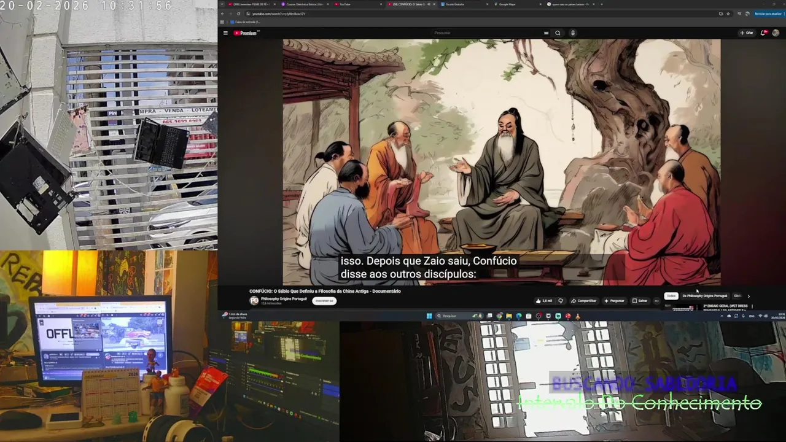This screenshot has height=442, width=786.
Task: Show hidden system tray icons chevron
Action: pyautogui.click(x=722, y=316)
